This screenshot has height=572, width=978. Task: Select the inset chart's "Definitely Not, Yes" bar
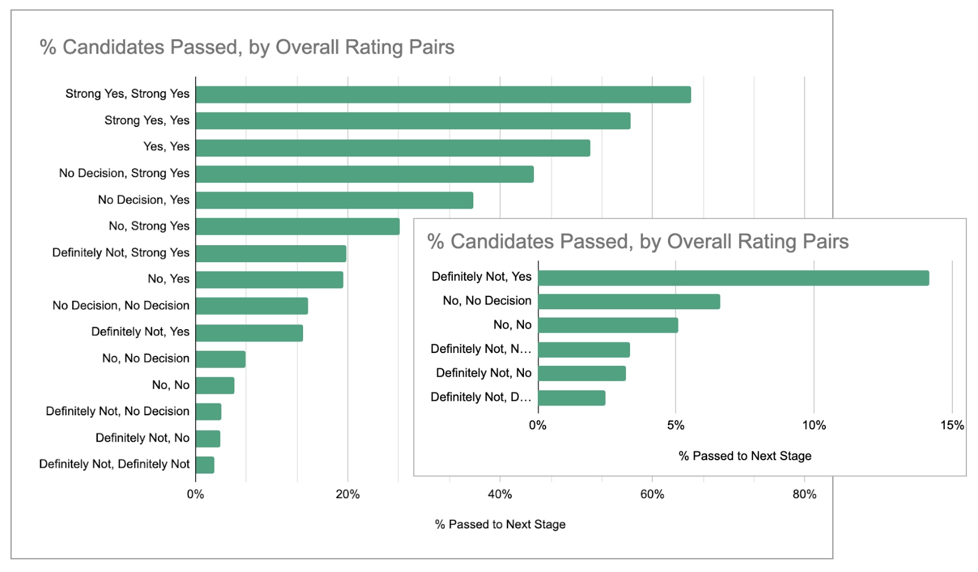click(733, 278)
